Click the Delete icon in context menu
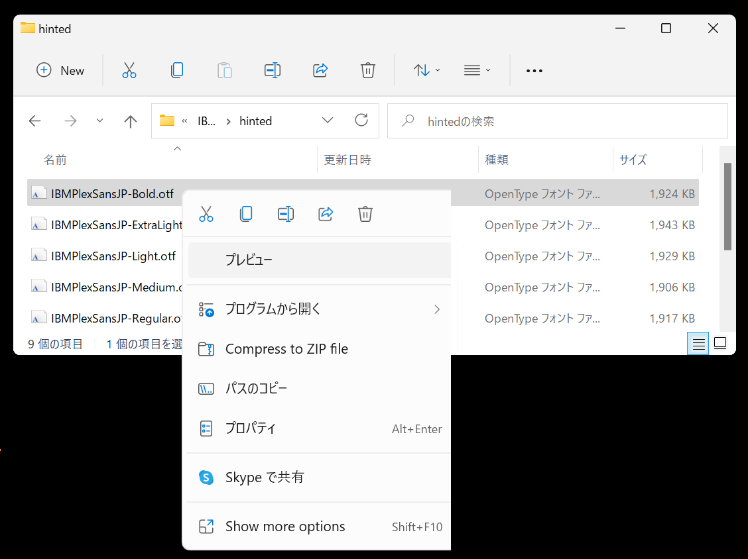 (x=365, y=214)
